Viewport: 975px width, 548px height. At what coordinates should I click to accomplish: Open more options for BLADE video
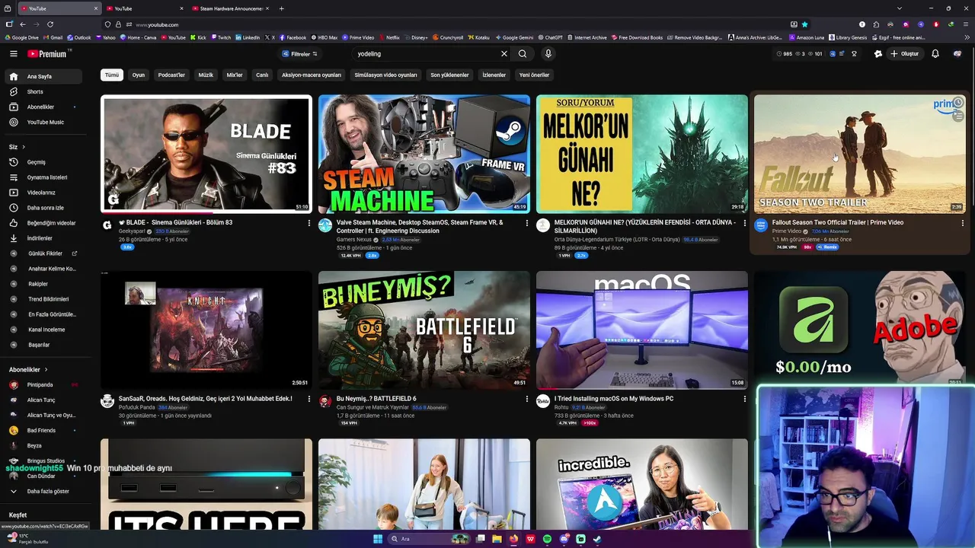(308, 223)
